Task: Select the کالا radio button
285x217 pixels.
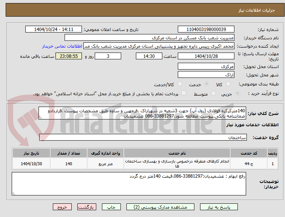Action: click(228, 84)
